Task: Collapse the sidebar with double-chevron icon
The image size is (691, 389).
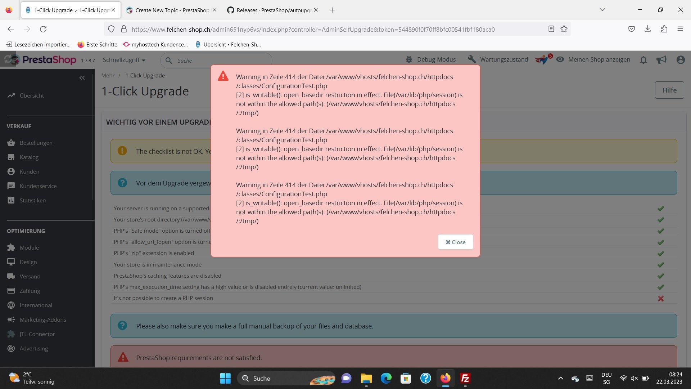Action: (x=82, y=78)
